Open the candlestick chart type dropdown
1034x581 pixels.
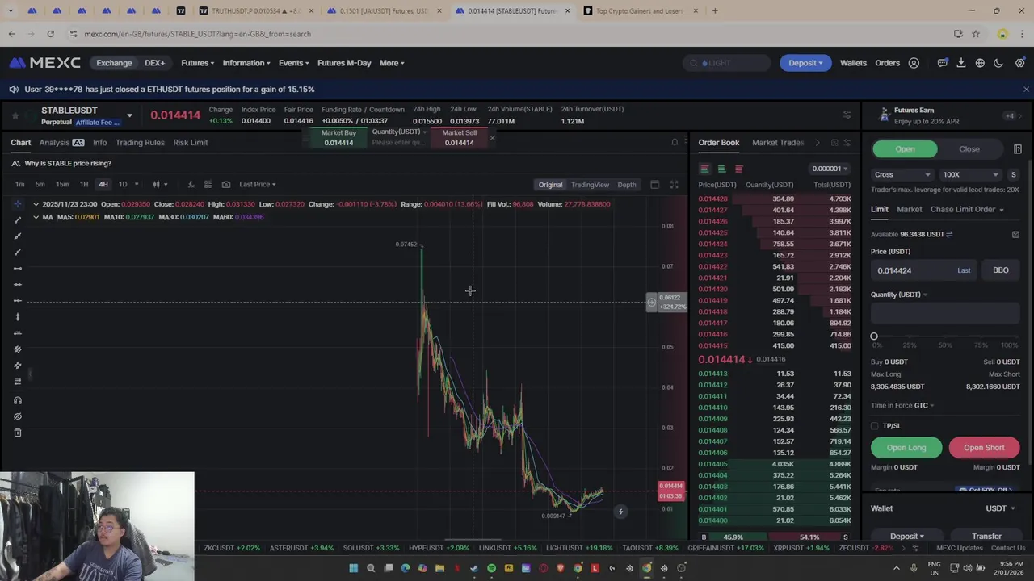160,184
